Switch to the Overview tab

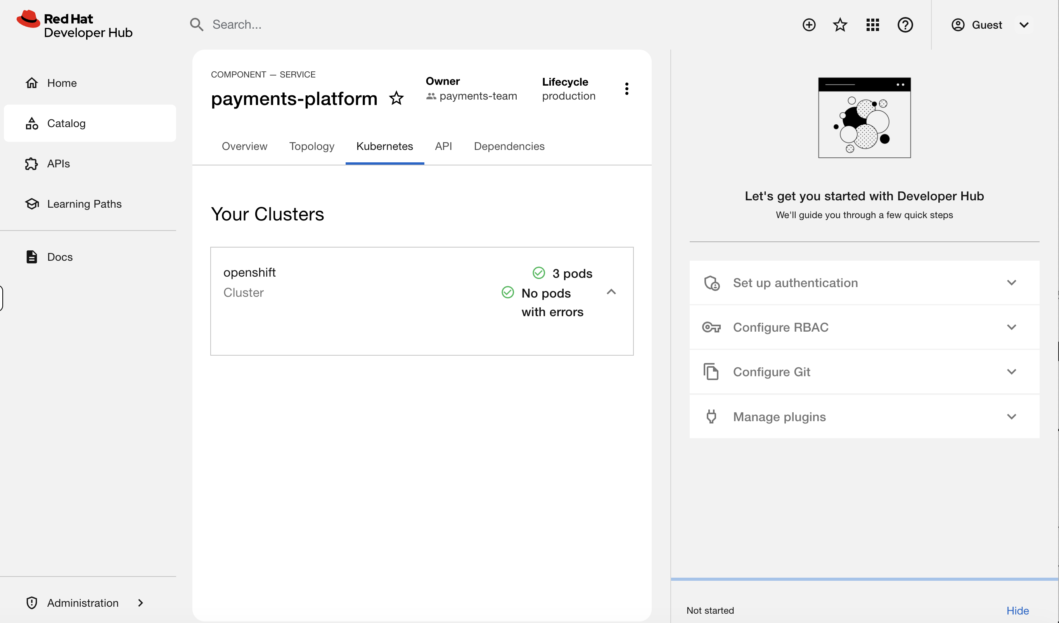[244, 146]
